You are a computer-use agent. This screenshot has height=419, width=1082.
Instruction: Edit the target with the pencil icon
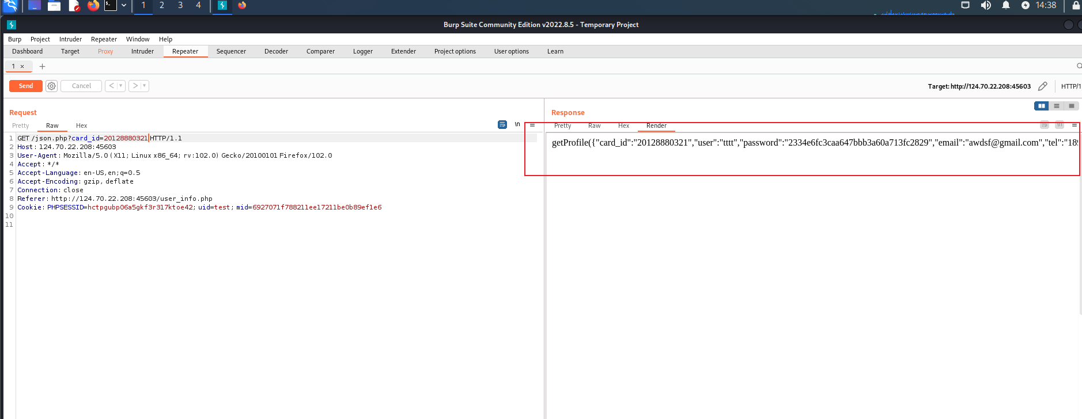coord(1043,86)
